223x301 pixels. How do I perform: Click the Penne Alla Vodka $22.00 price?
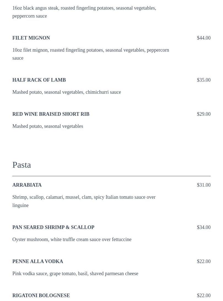pyautogui.click(x=203, y=261)
